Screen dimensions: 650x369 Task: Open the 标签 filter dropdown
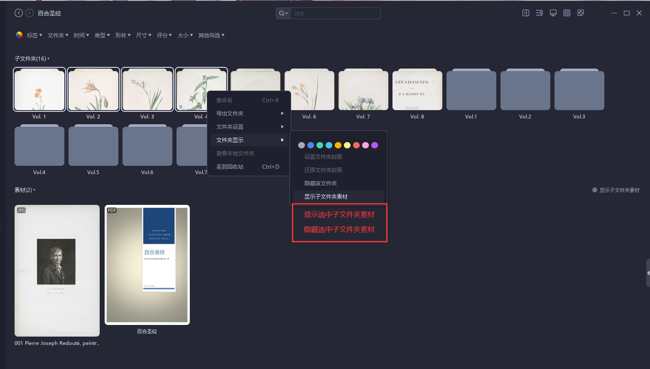(34, 35)
